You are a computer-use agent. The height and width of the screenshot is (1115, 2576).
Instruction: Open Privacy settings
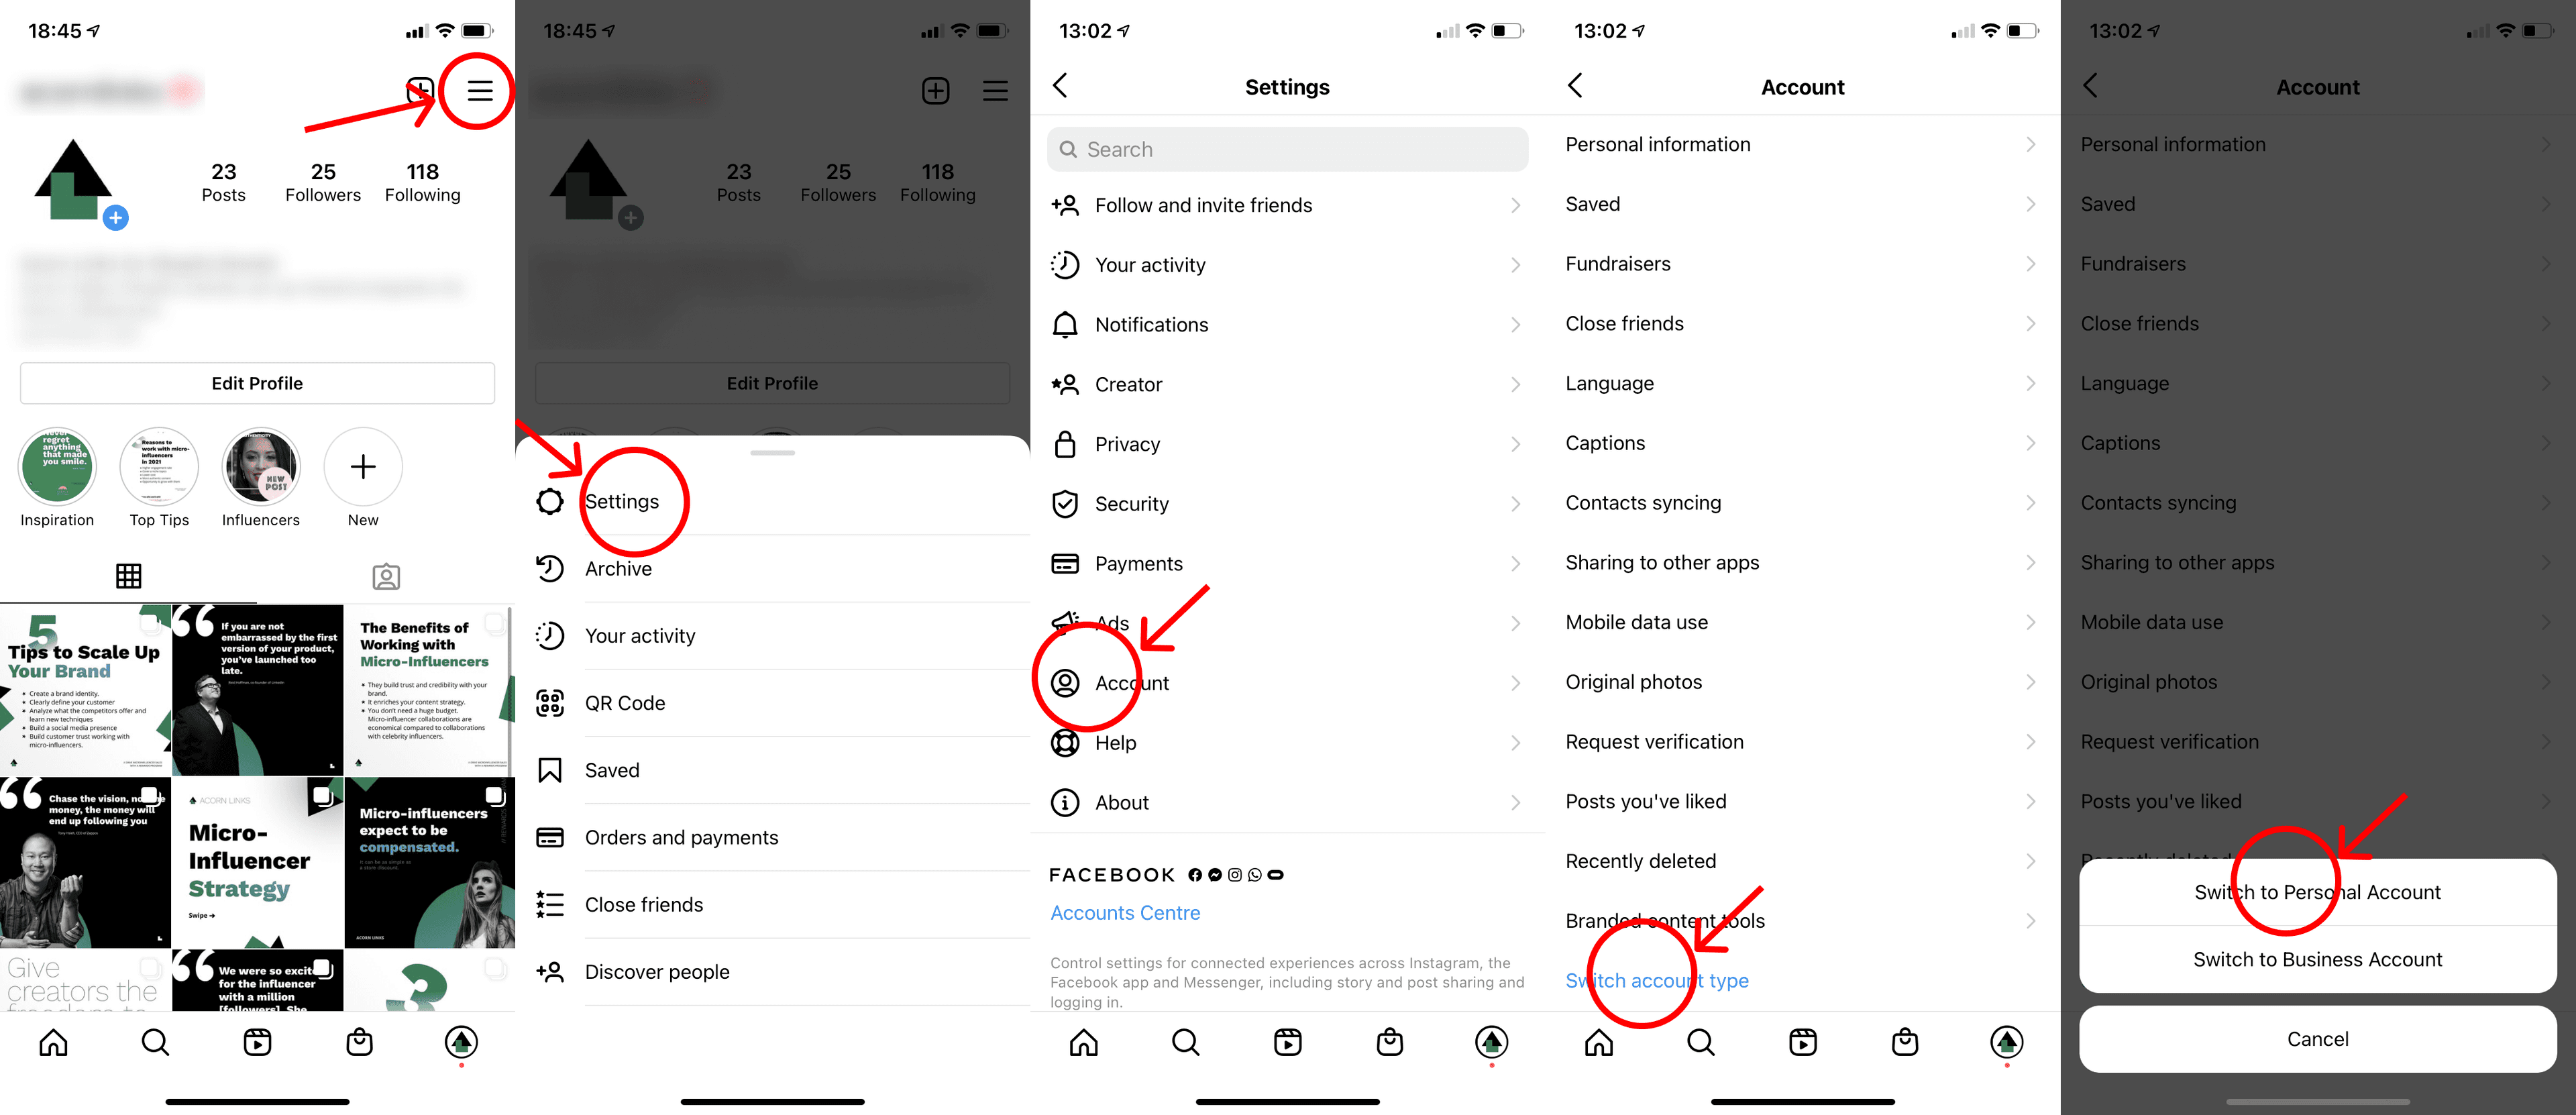point(1287,444)
